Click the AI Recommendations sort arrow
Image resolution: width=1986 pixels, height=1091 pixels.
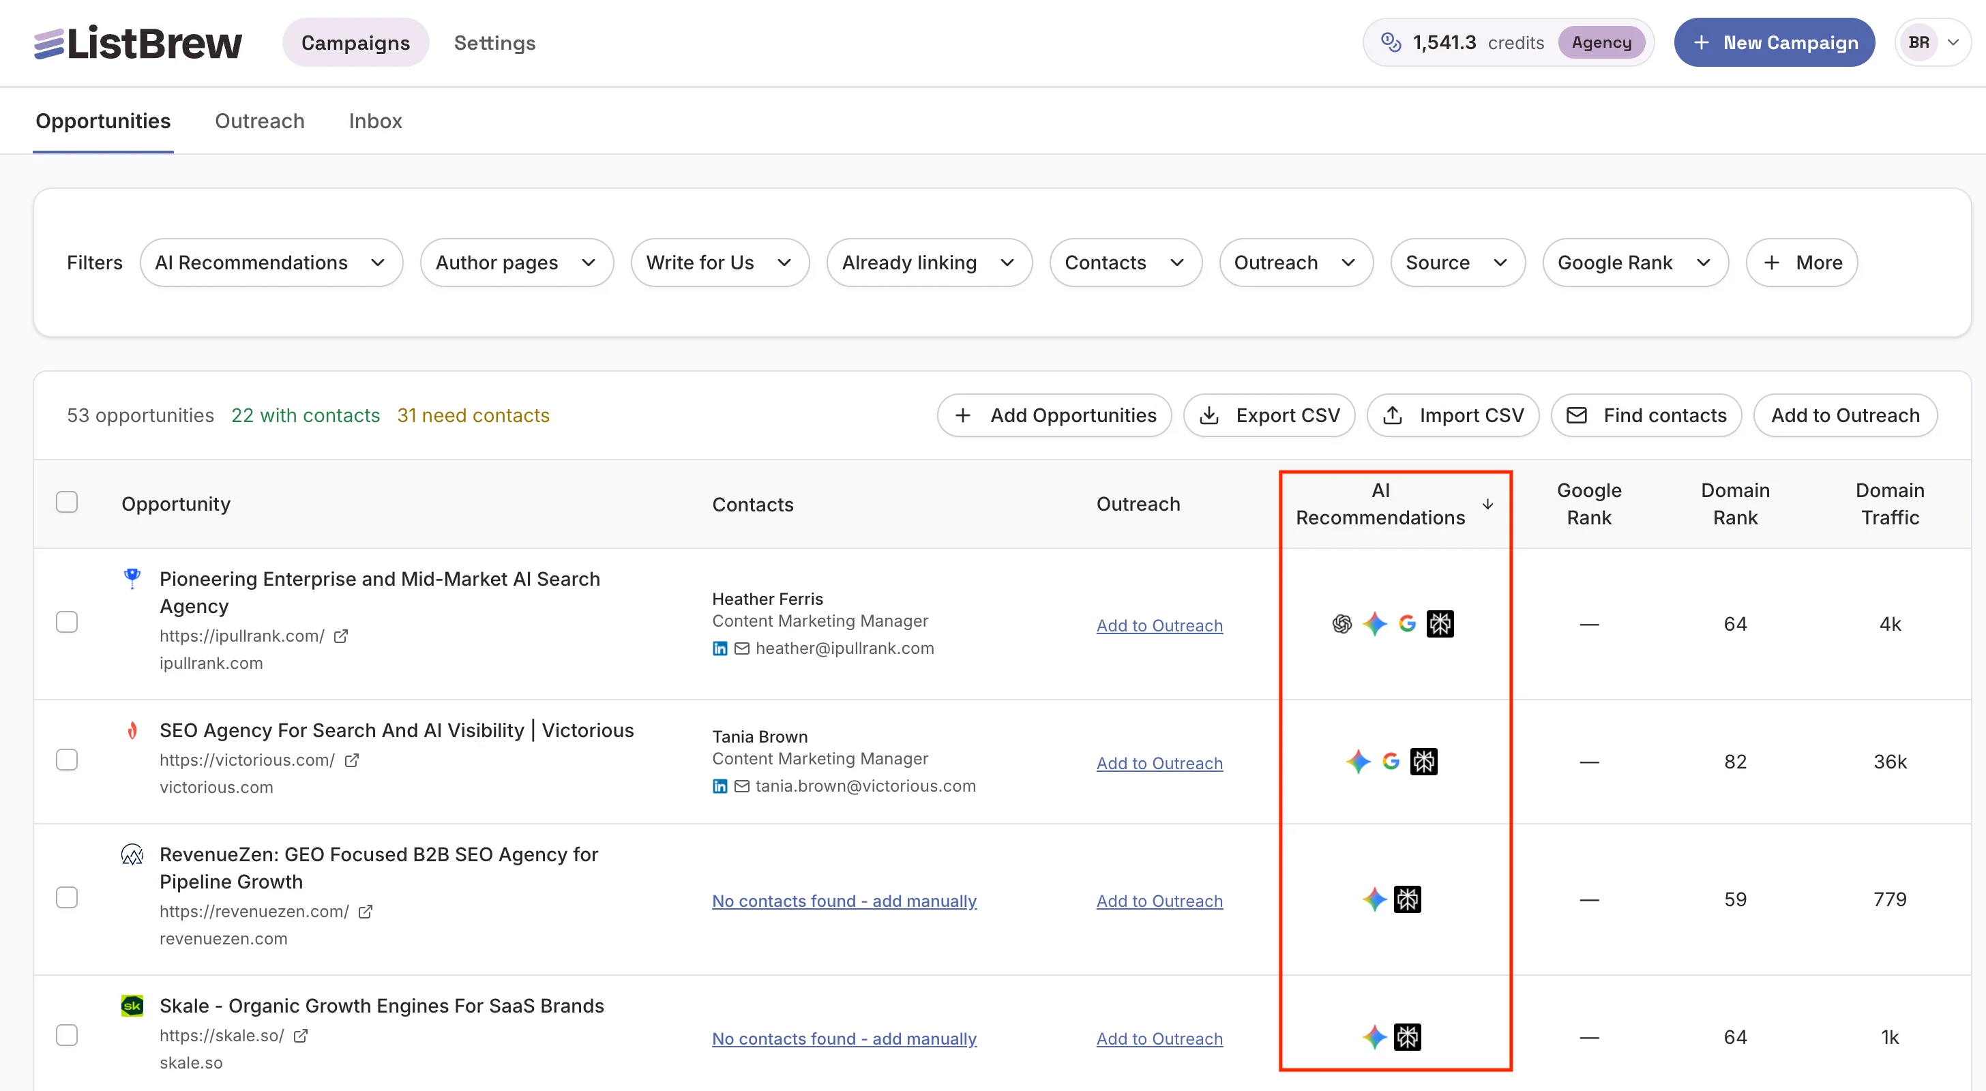coord(1488,505)
